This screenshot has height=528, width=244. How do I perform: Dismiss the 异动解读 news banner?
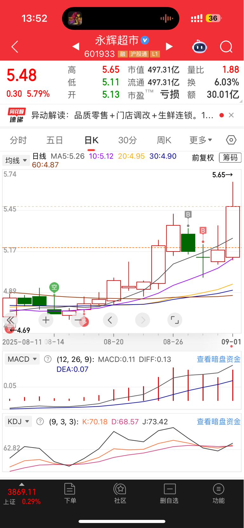[x=231, y=115]
